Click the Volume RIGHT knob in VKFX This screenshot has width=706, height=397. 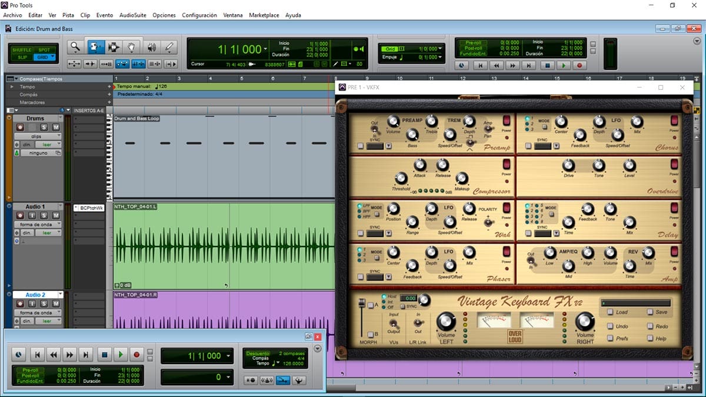point(584,321)
